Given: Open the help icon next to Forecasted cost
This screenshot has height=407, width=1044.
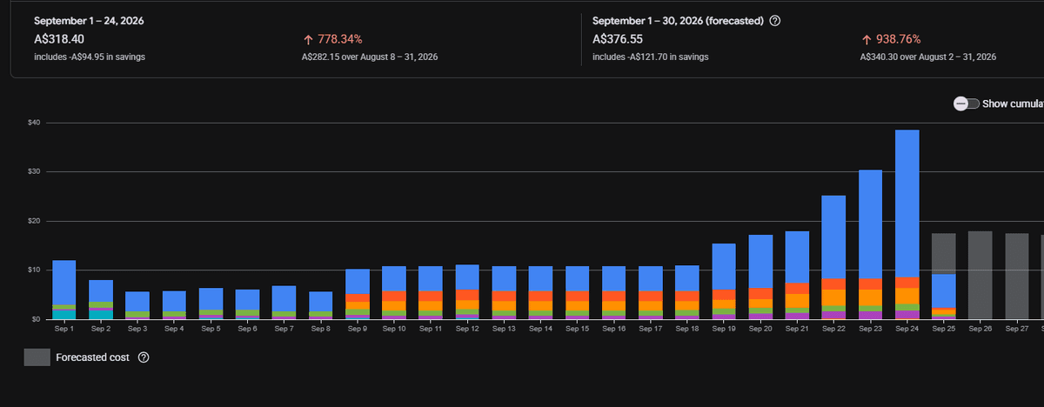Looking at the screenshot, I should 144,357.
